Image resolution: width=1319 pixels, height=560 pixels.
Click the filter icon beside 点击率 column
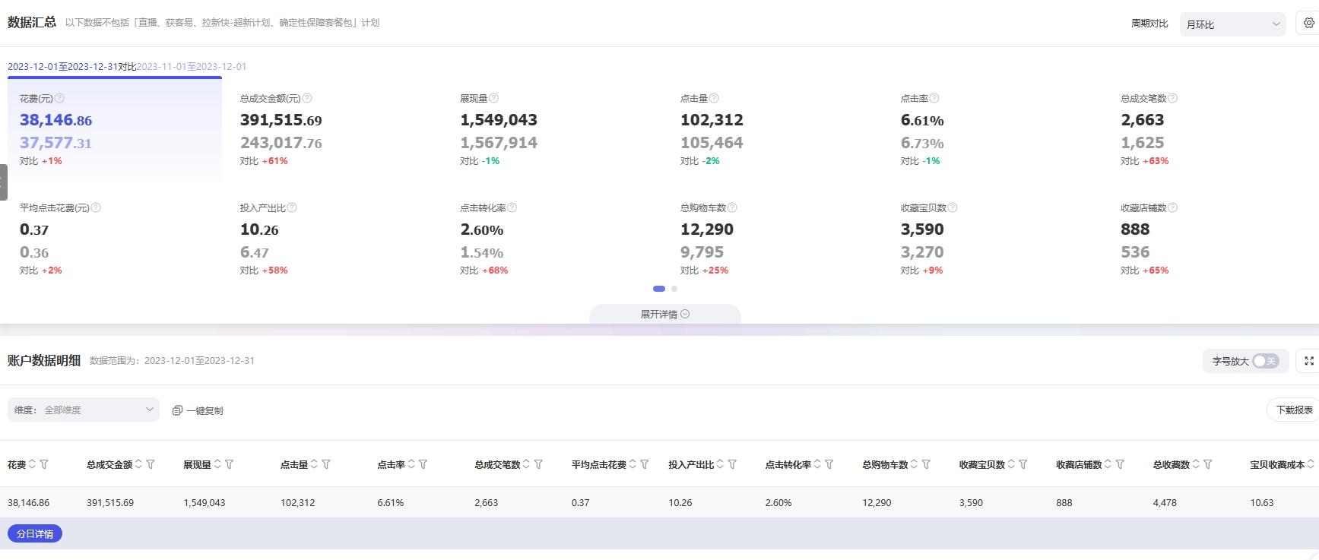coord(423,464)
